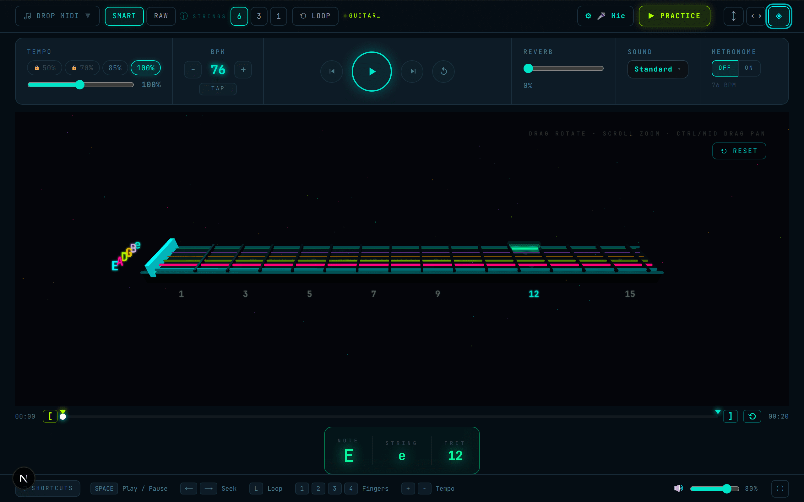Click fret number 7 label
Screen dimensions: 804x502
[374, 294]
